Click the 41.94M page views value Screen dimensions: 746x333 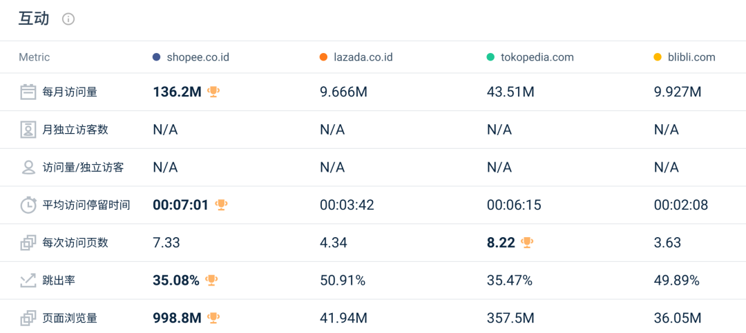pos(343,318)
